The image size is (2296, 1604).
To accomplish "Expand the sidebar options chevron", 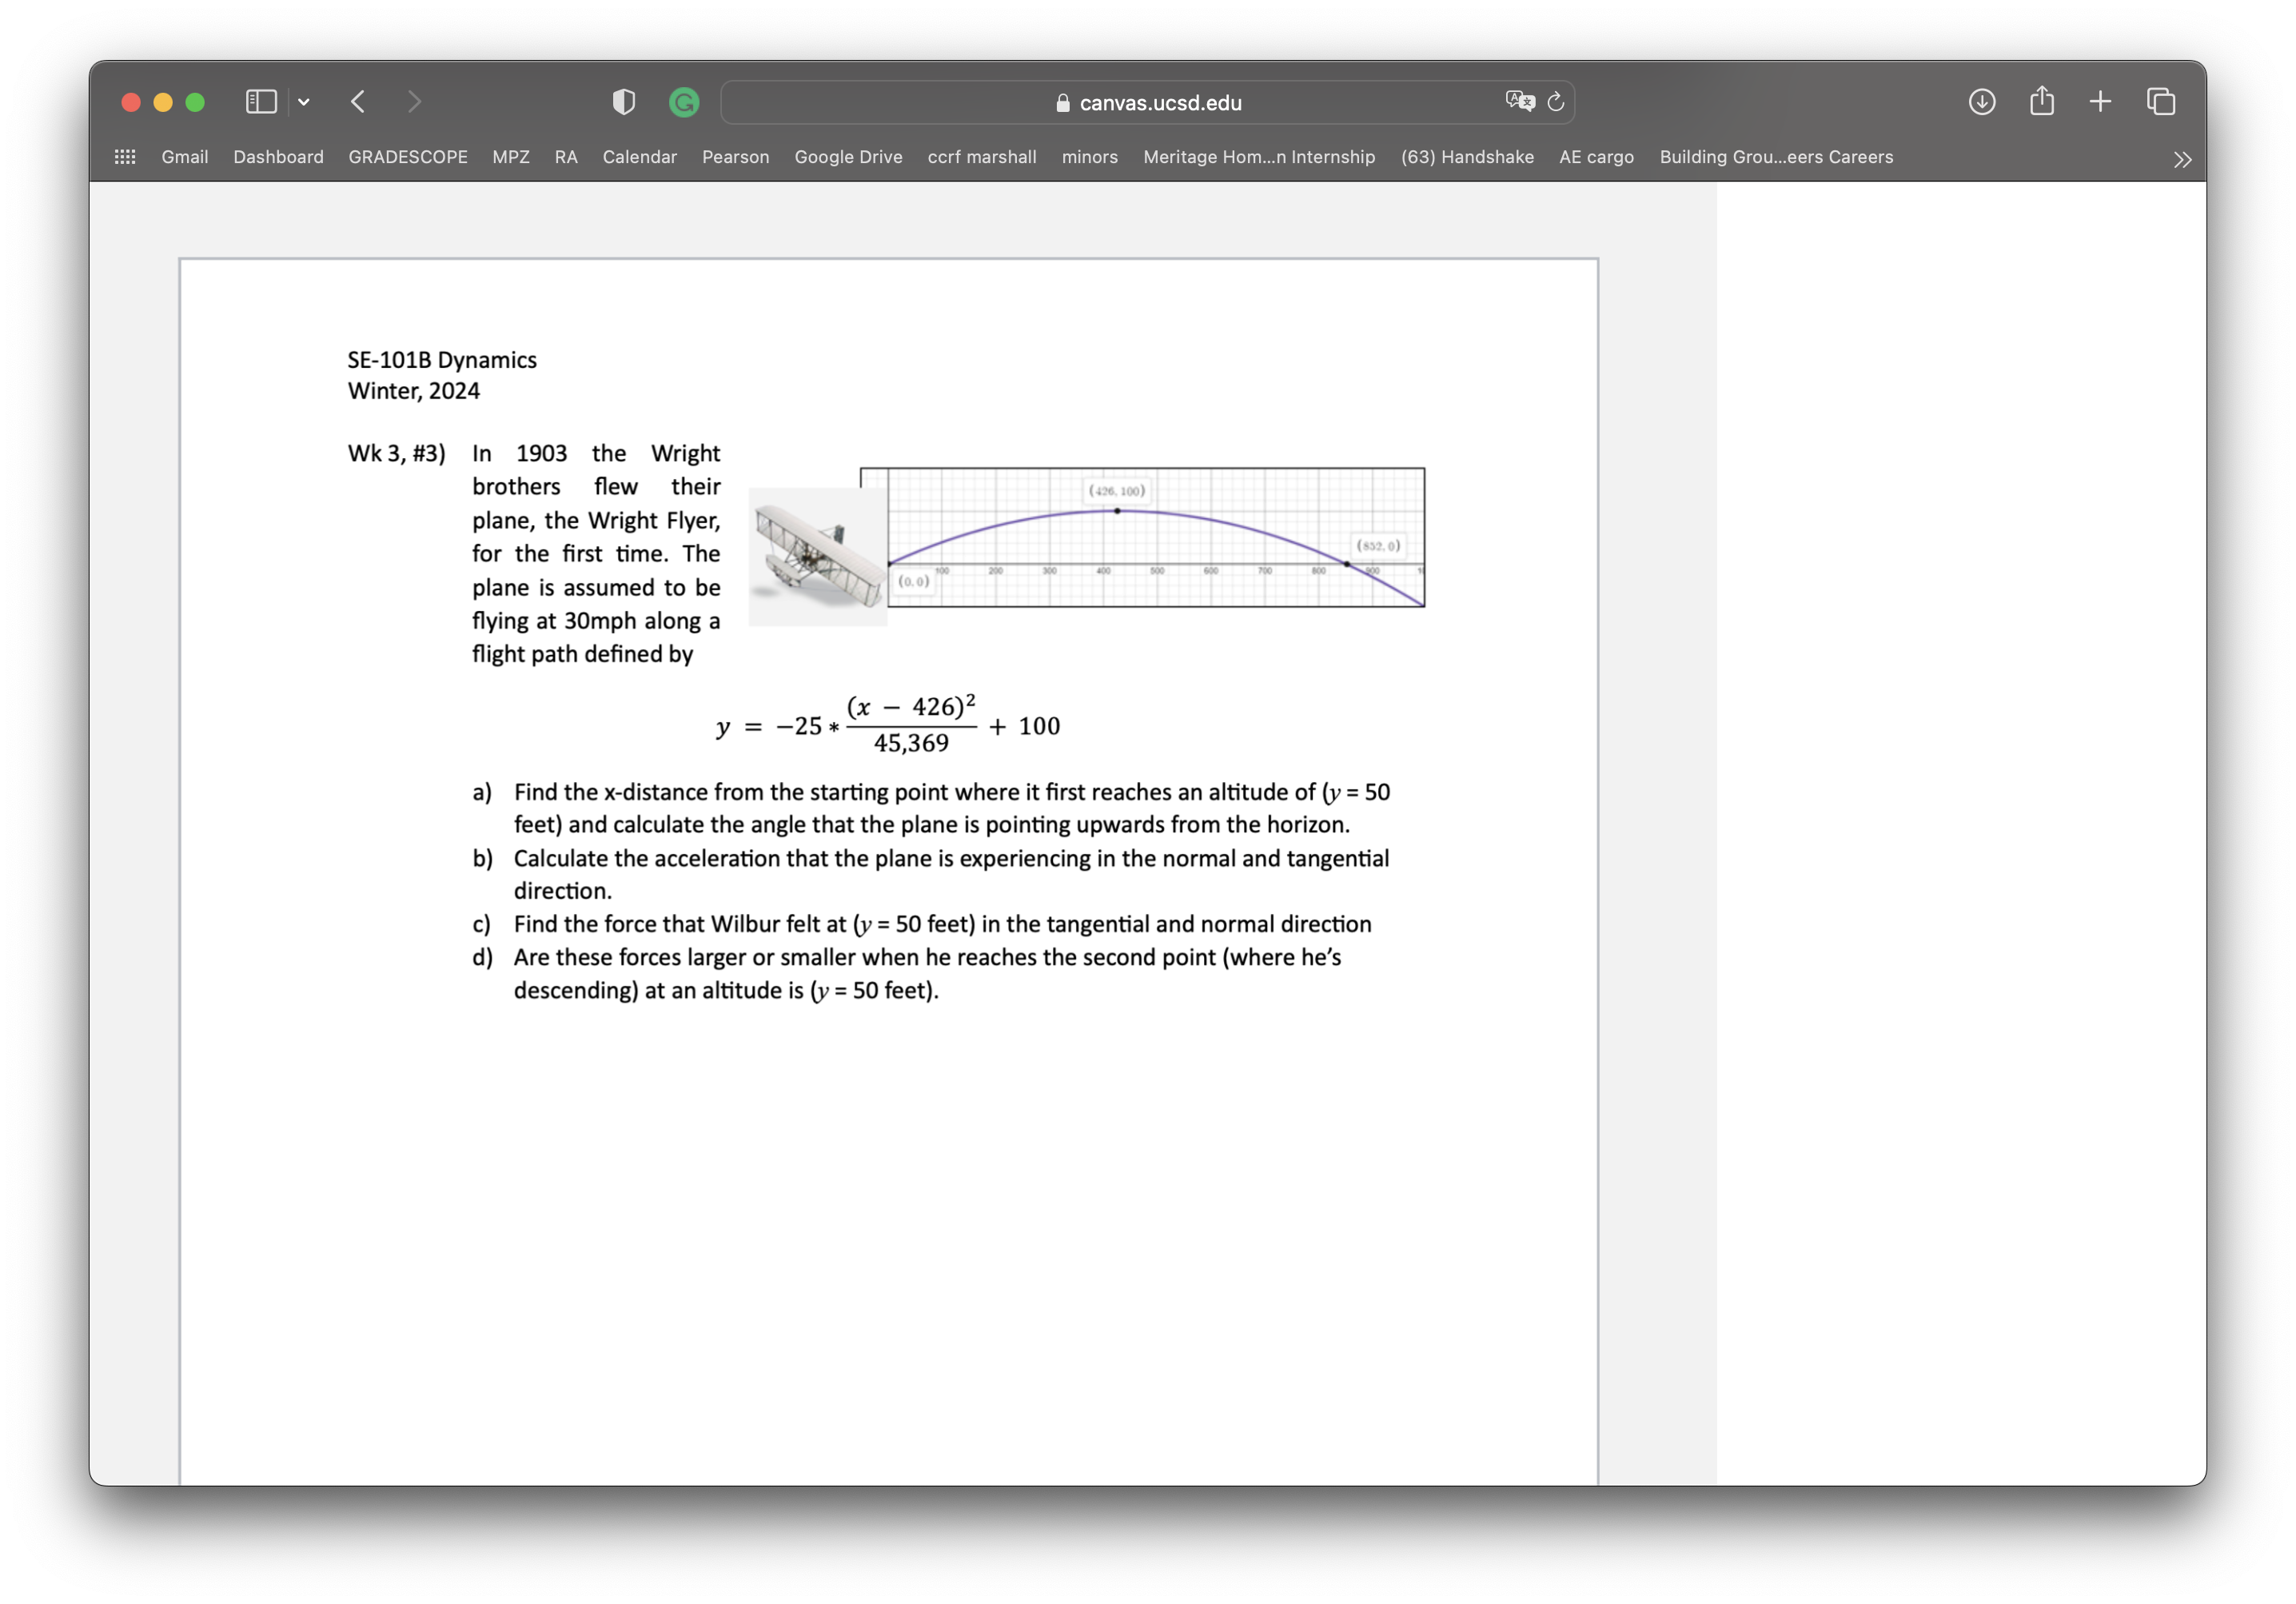I will click(x=304, y=101).
